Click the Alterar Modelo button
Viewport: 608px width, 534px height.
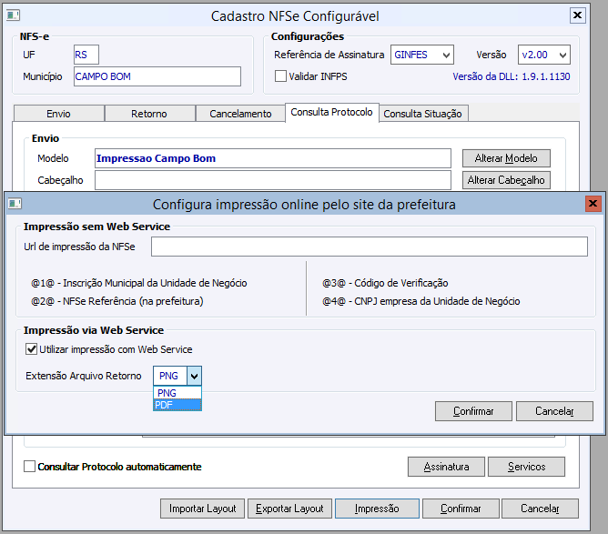506,158
